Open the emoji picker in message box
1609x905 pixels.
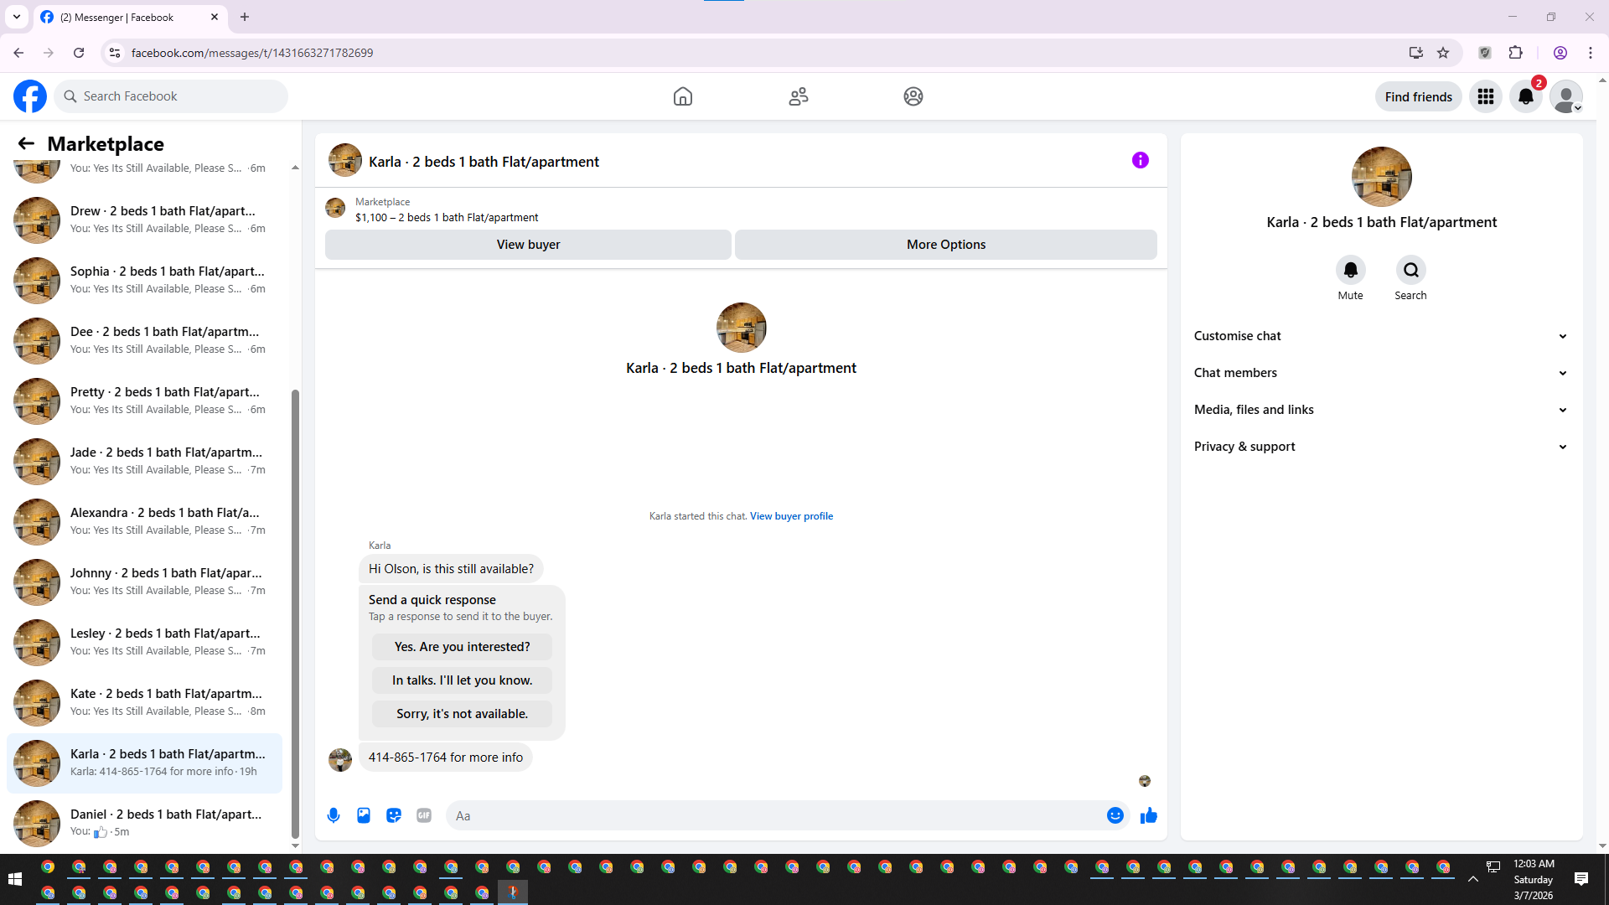[x=1115, y=815]
